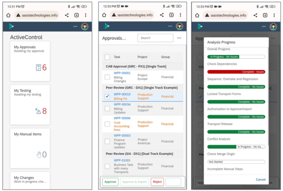Open the WPP-01001 task link

pos(122,160)
